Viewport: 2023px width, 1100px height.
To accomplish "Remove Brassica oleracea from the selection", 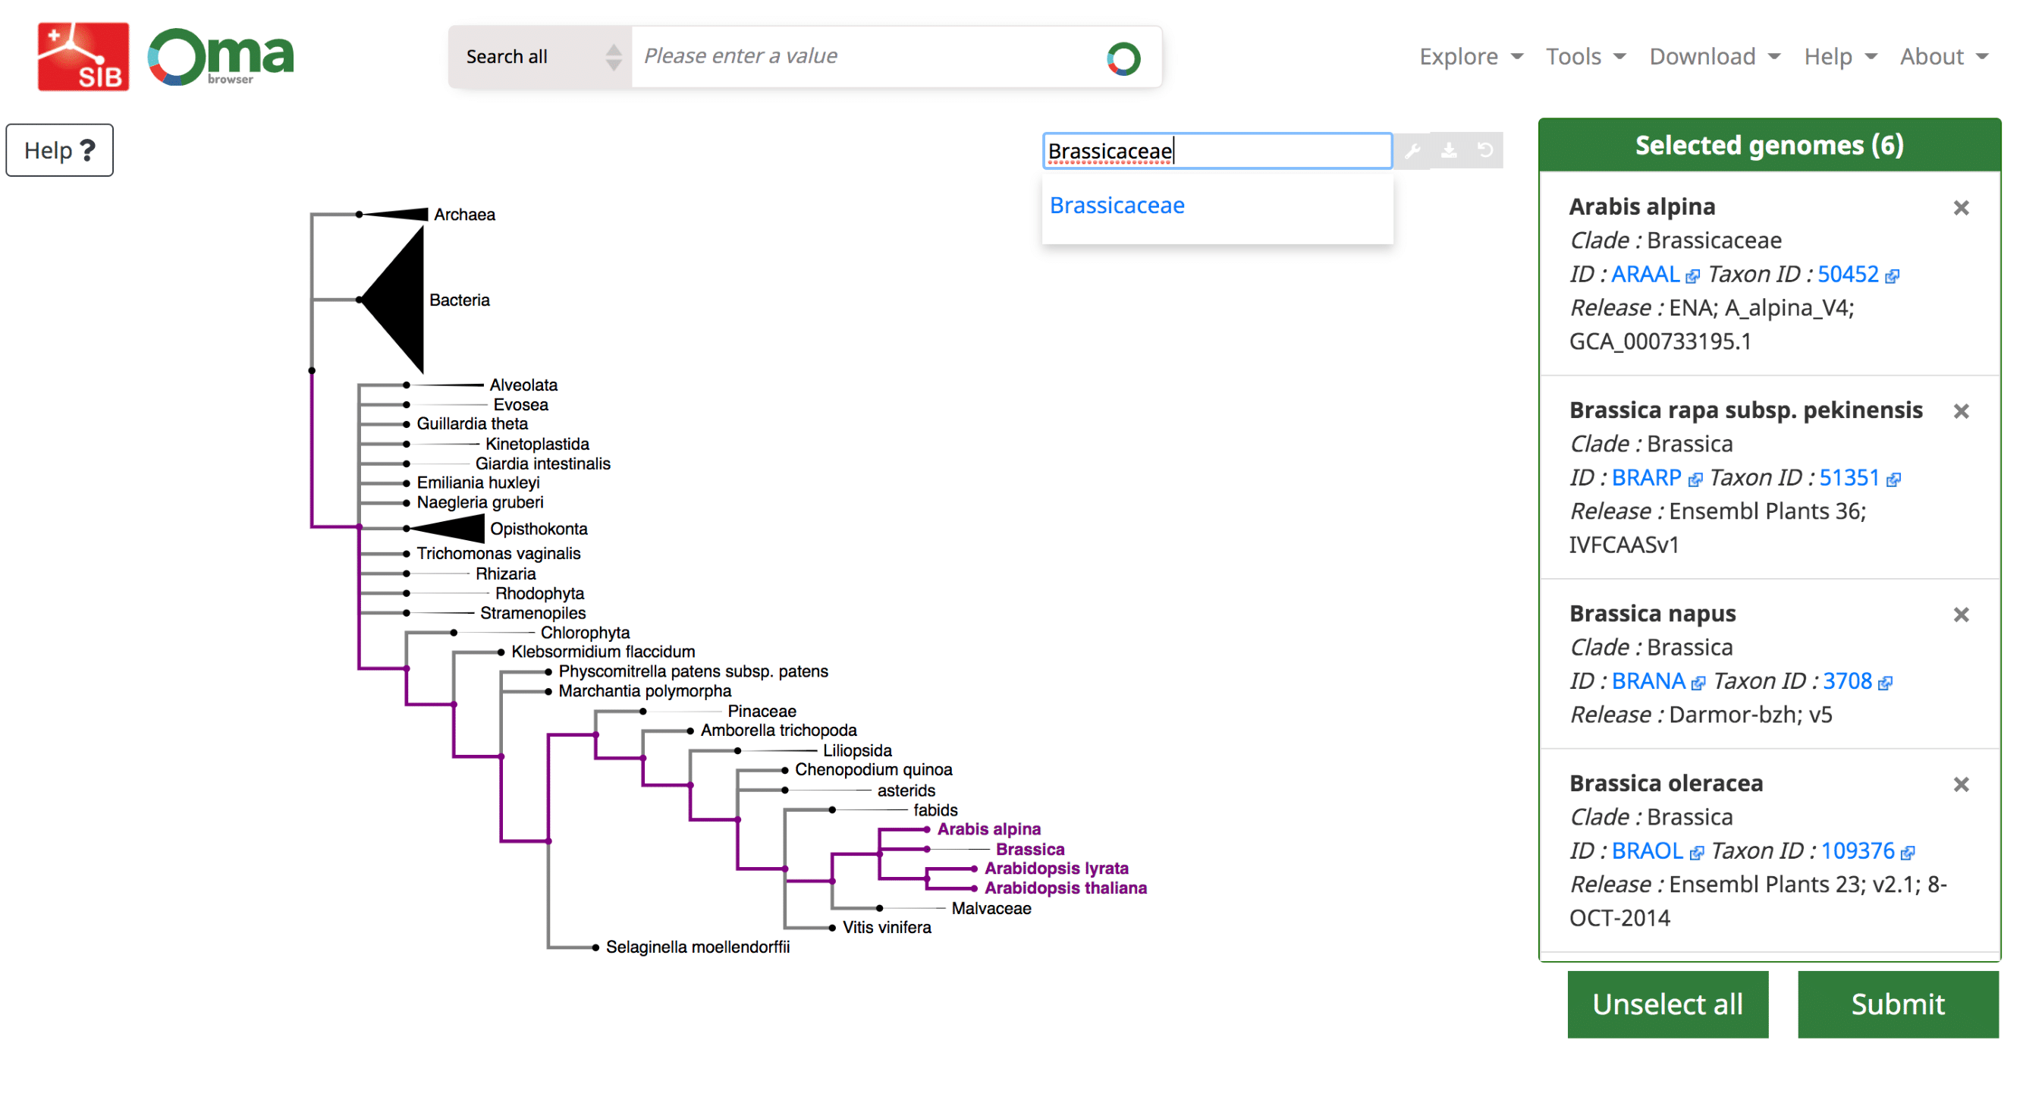I will (x=1960, y=784).
